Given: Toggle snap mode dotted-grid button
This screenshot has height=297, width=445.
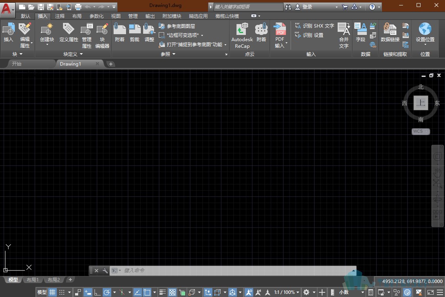Looking at the screenshot, I should point(62,292).
